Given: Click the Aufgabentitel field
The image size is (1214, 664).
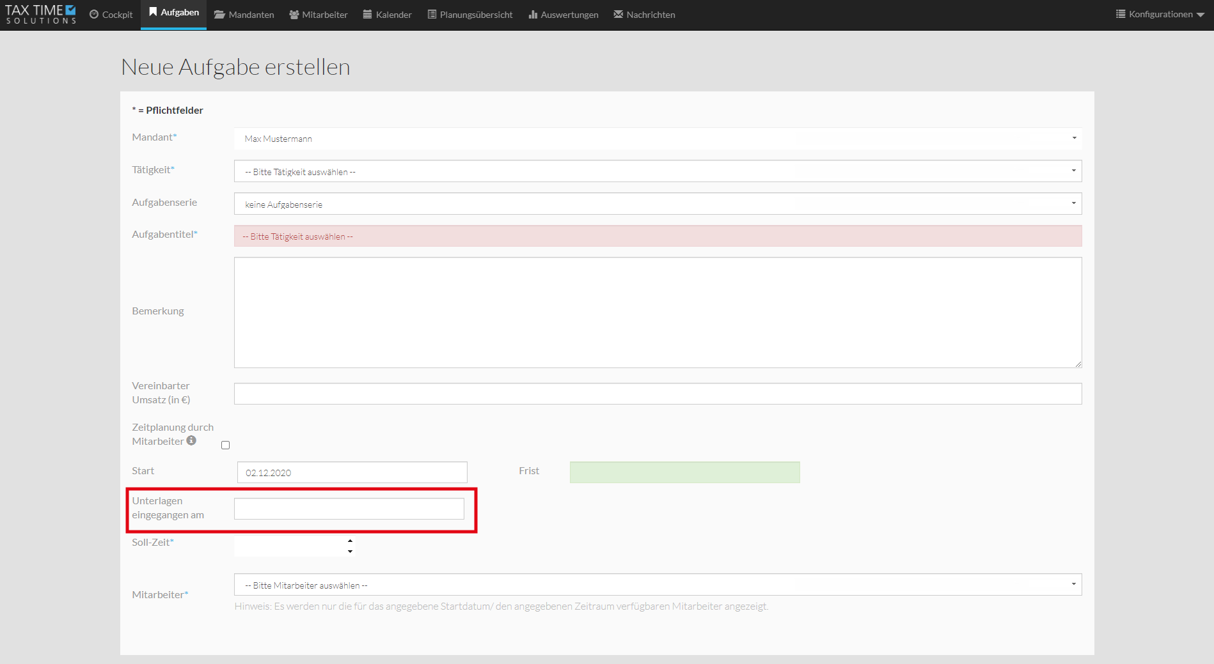Looking at the screenshot, I should pyautogui.click(x=658, y=236).
